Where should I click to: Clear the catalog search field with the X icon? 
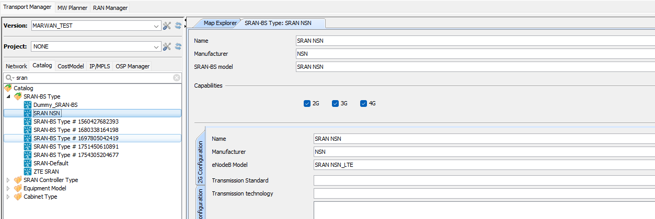(x=177, y=78)
